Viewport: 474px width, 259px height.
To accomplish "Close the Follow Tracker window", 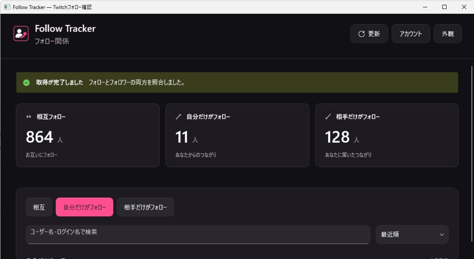I will click(464, 6).
